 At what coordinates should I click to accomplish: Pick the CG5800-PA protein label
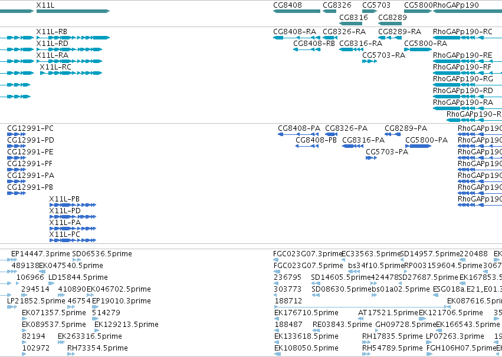tap(426, 140)
